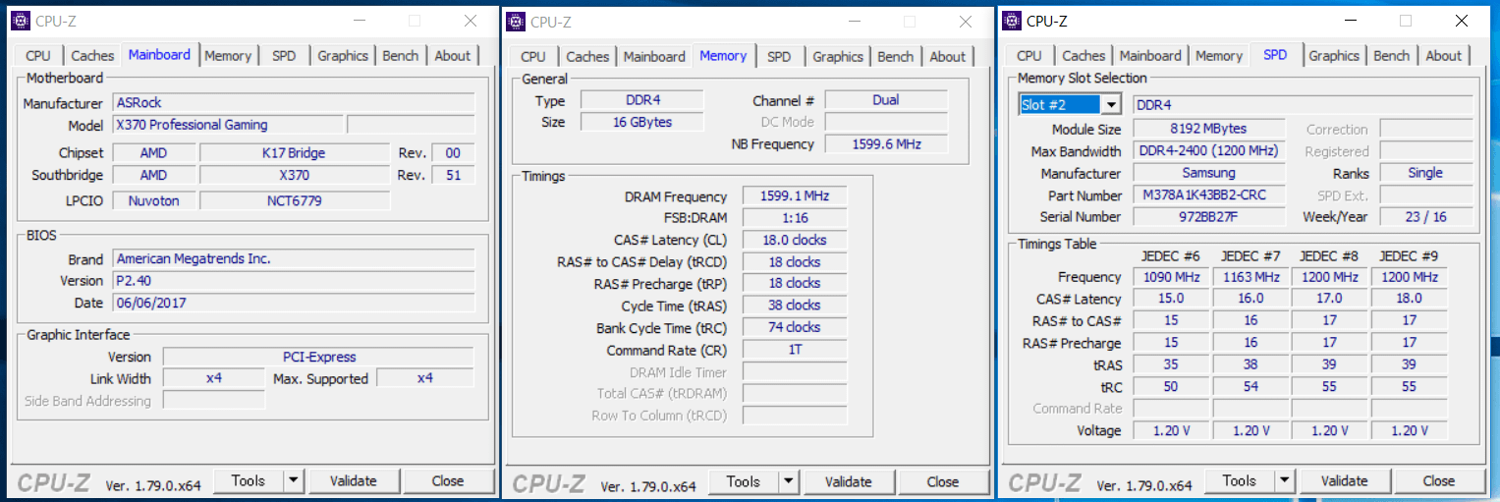Go to the Graphics tab in the Memory window
Viewport: 1500px width, 502px height.
point(838,57)
